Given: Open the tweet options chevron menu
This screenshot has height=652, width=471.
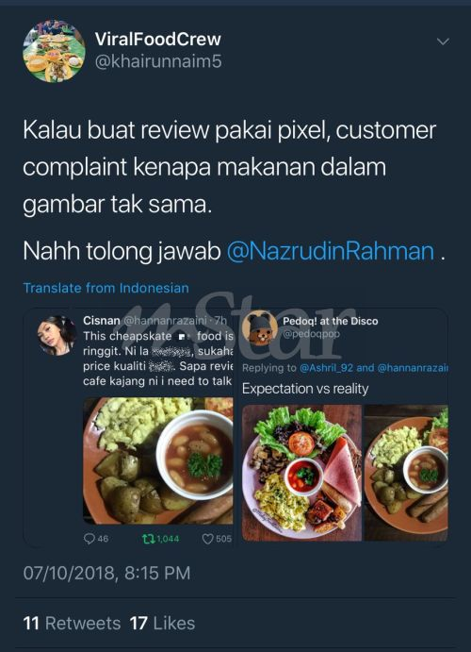Looking at the screenshot, I should pos(443,42).
